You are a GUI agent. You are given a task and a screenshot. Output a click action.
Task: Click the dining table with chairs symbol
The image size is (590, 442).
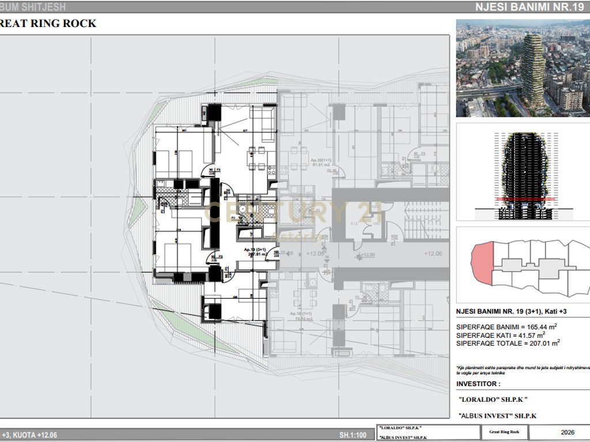click(x=256, y=158)
